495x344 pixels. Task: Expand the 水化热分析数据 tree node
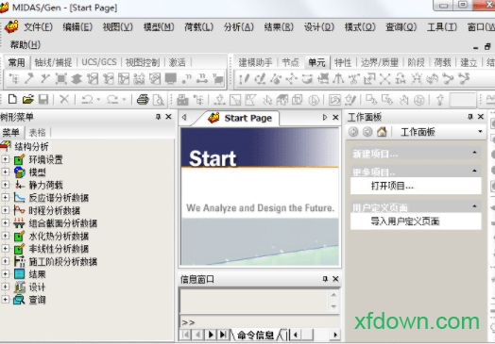(x=5, y=236)
